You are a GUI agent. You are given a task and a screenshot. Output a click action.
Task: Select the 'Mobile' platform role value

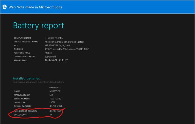[x=48, y=53]
